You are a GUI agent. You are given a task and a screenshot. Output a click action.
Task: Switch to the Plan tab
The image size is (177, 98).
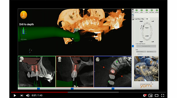[x=143, y=19]
